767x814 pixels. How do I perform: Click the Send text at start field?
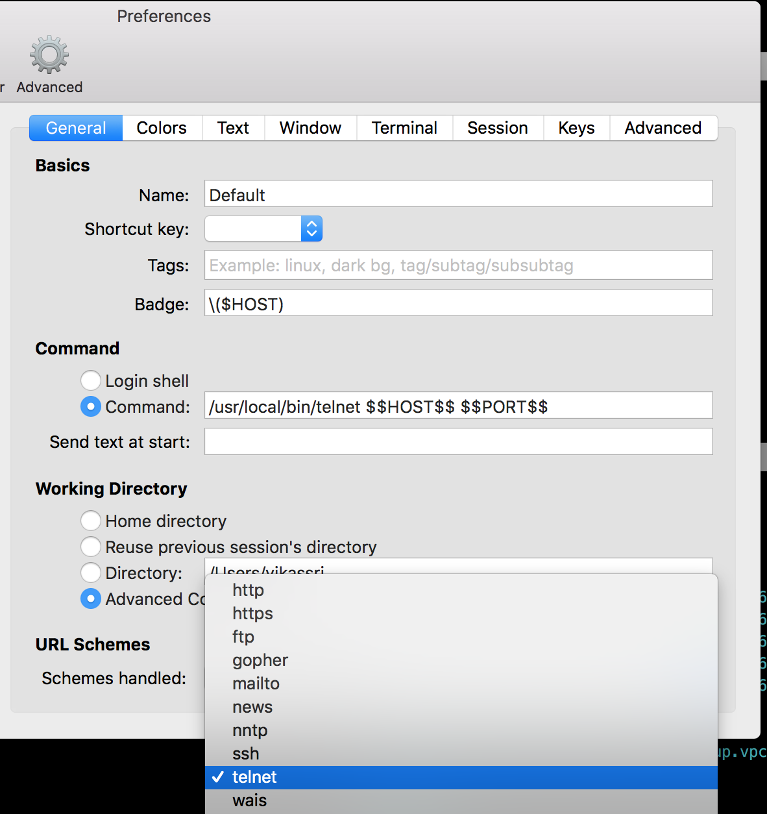(458, 442)
